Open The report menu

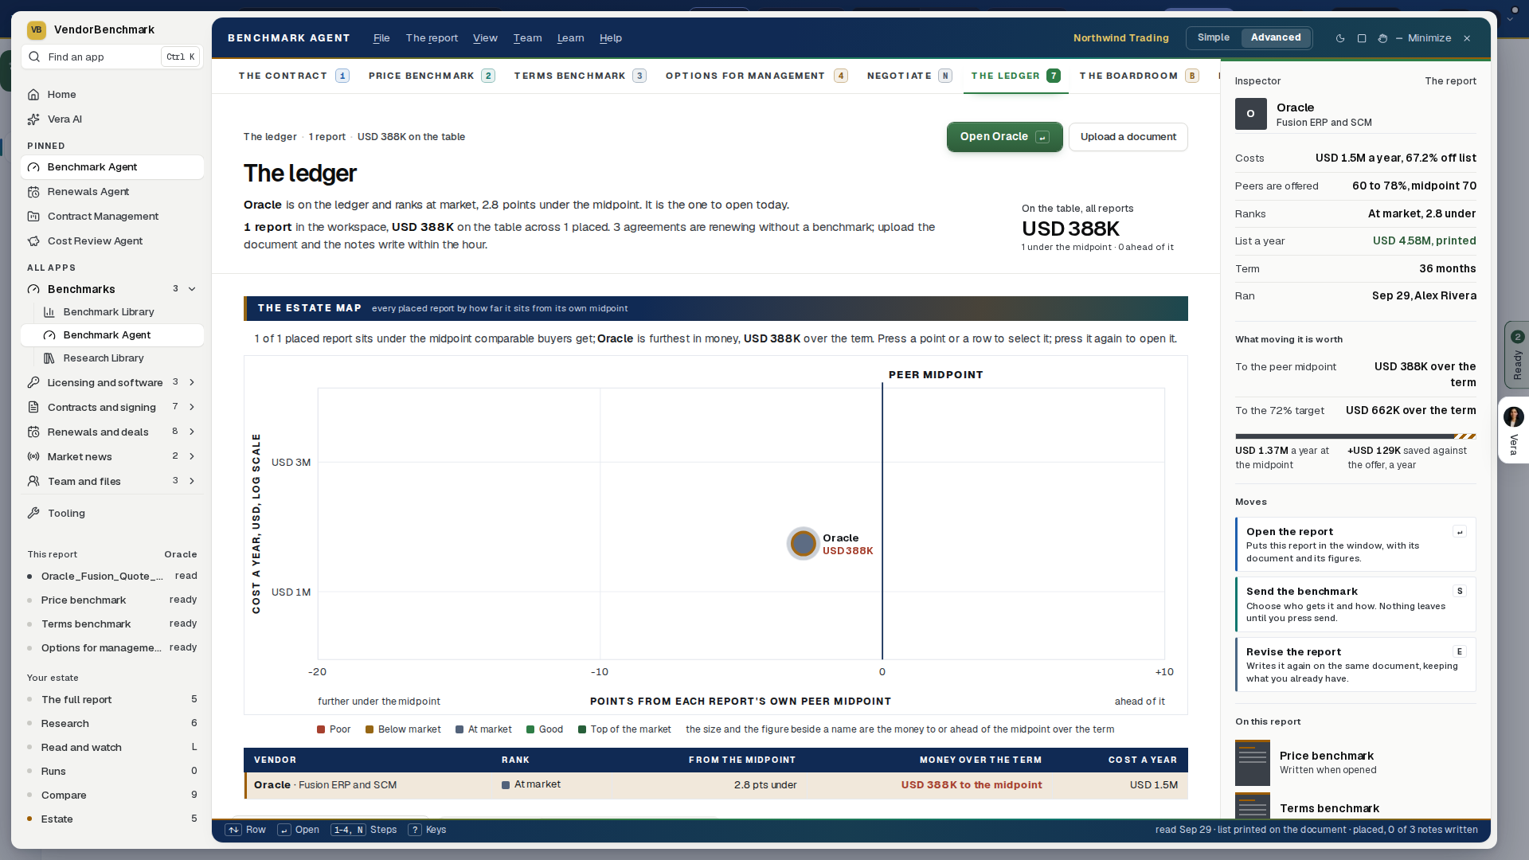tap(432, 38)
